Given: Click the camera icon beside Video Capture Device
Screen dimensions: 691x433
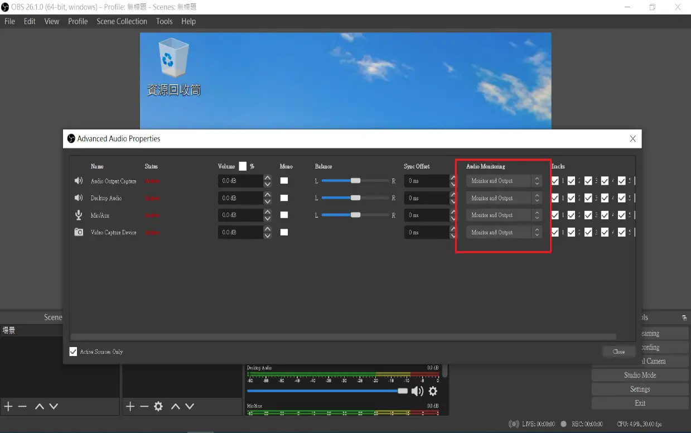Looking at the screenshot, I should coord(79,232).
